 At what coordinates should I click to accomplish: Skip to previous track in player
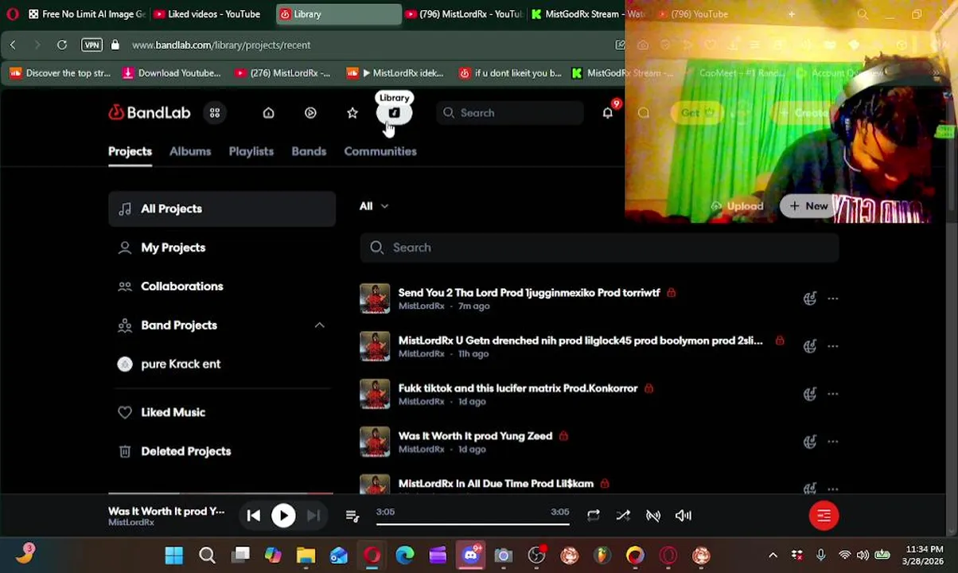(x=254, y=516)
